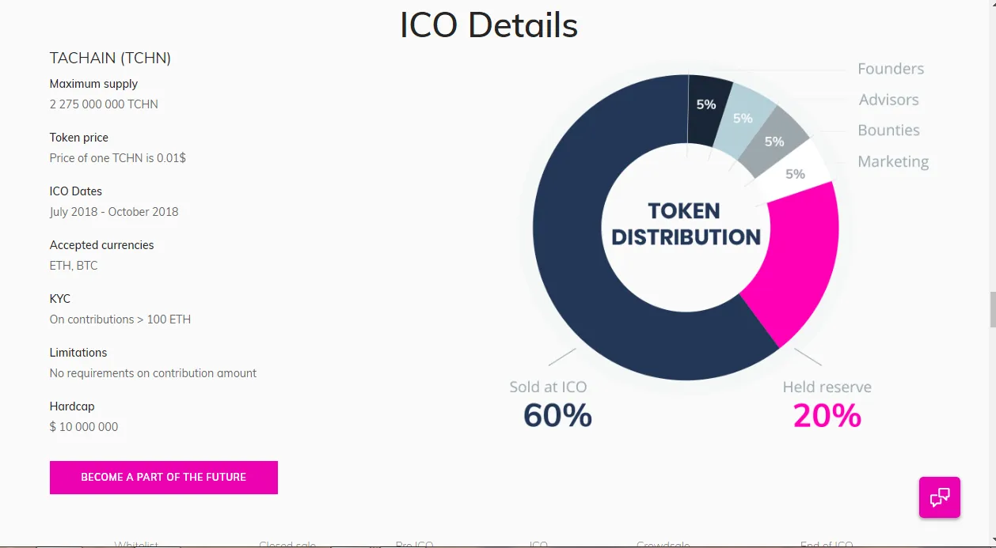The image size is (996, 548).
Task: Click the light blue Advisors 5% slice
Action: pos(743,119)
